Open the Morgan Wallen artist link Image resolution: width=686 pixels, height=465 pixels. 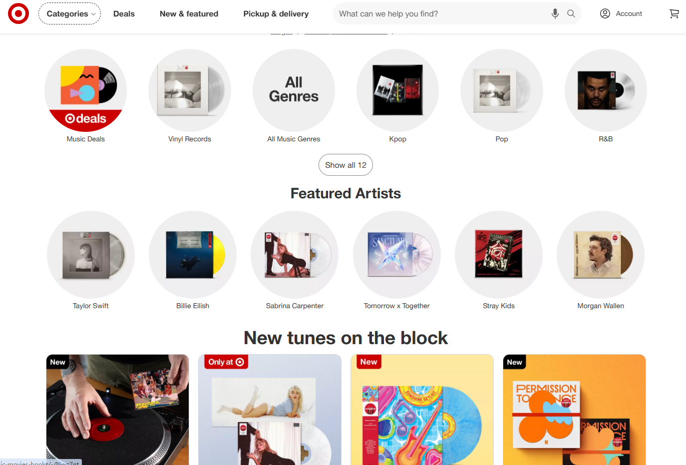[x=601, y=306]
